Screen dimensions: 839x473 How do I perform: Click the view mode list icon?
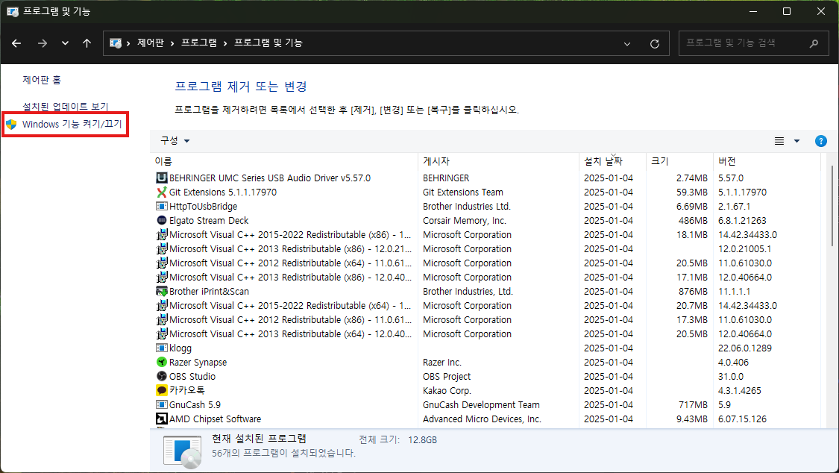779,141
